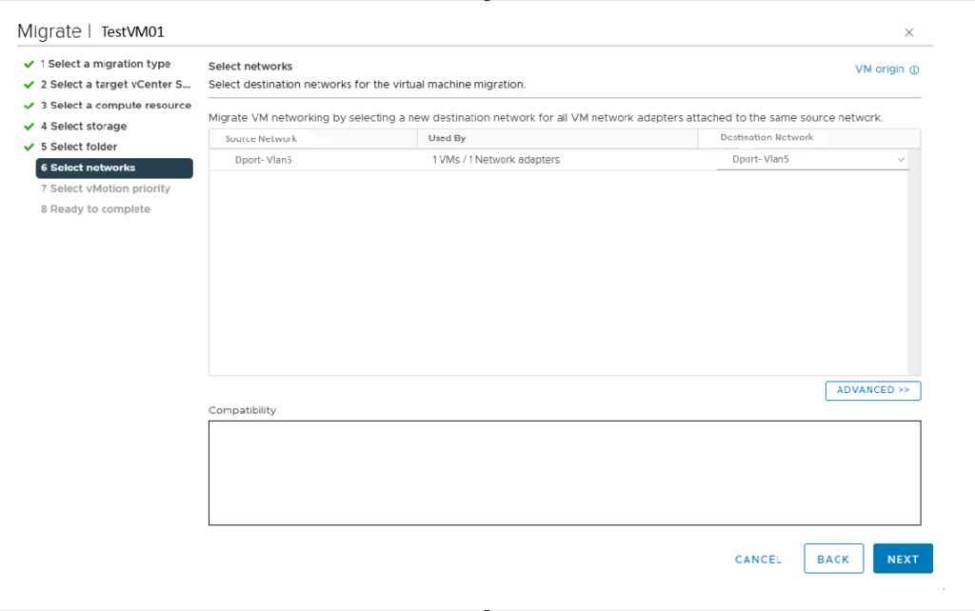Click the CANCEL link
Viewport: 975px width, 611px height.
click(x=758, y=560)
